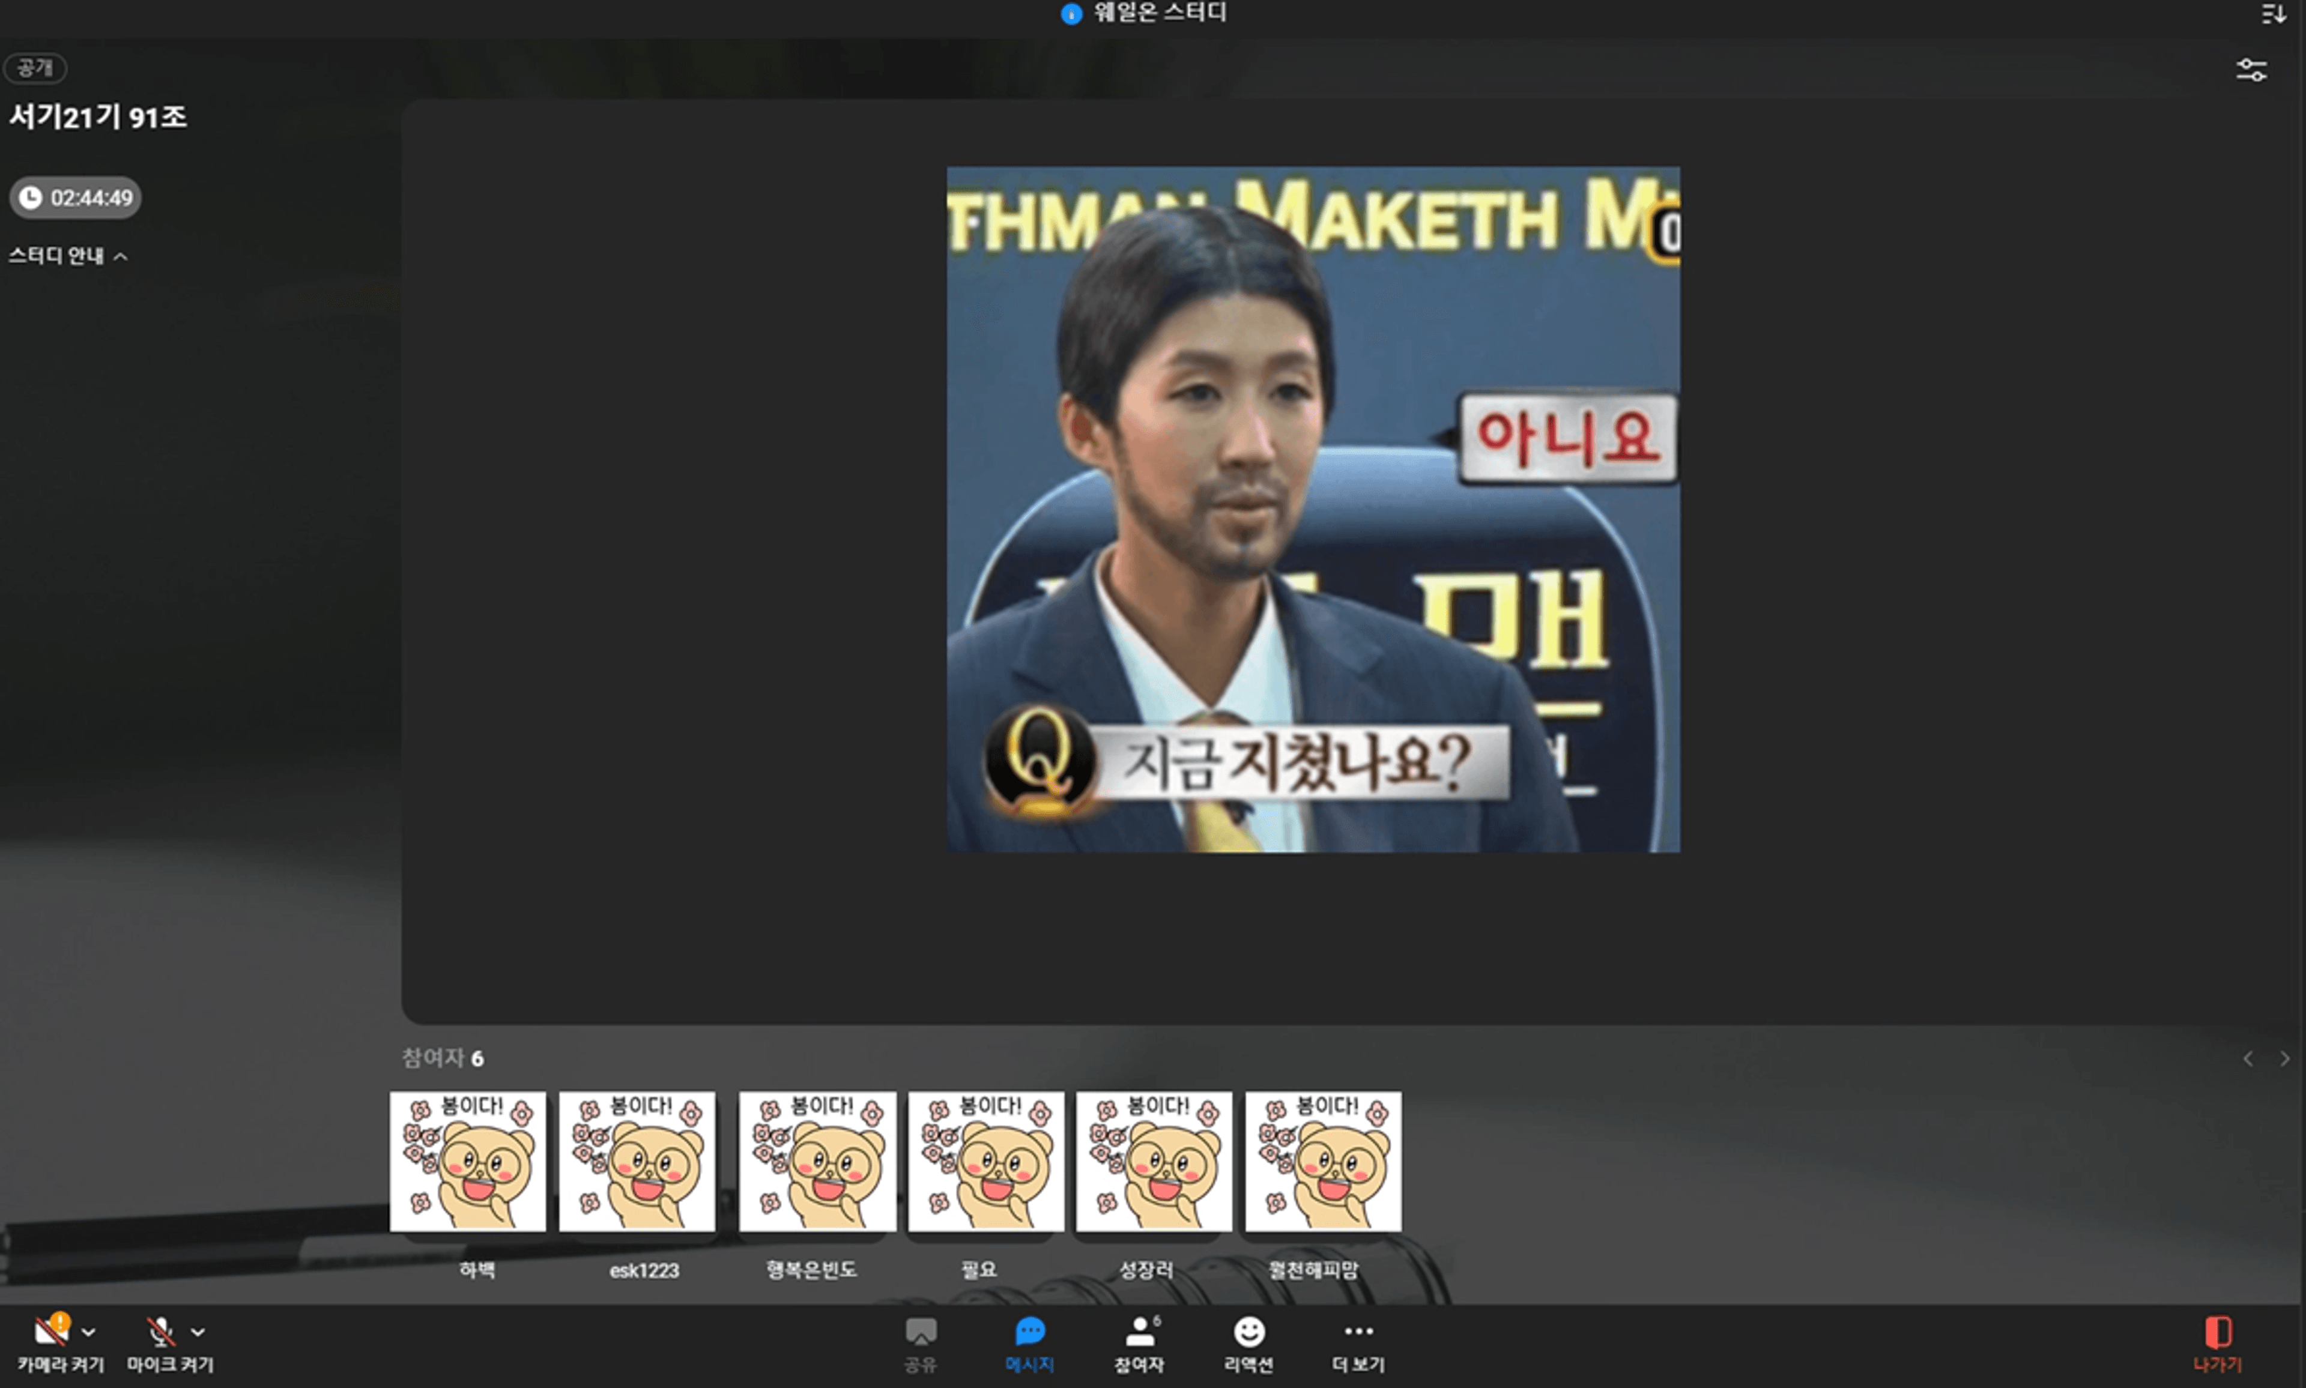Open the 메시지 chat icon
This screenshot has height=1388, width=2306.
[1029, 1332]
